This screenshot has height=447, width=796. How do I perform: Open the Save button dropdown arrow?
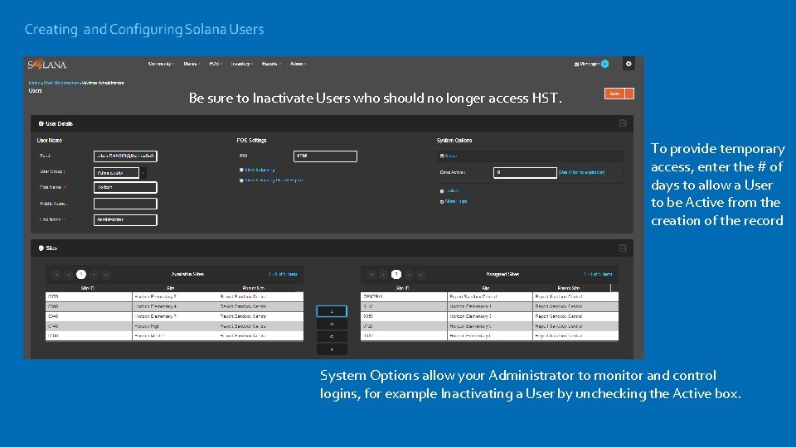(629, 94)
